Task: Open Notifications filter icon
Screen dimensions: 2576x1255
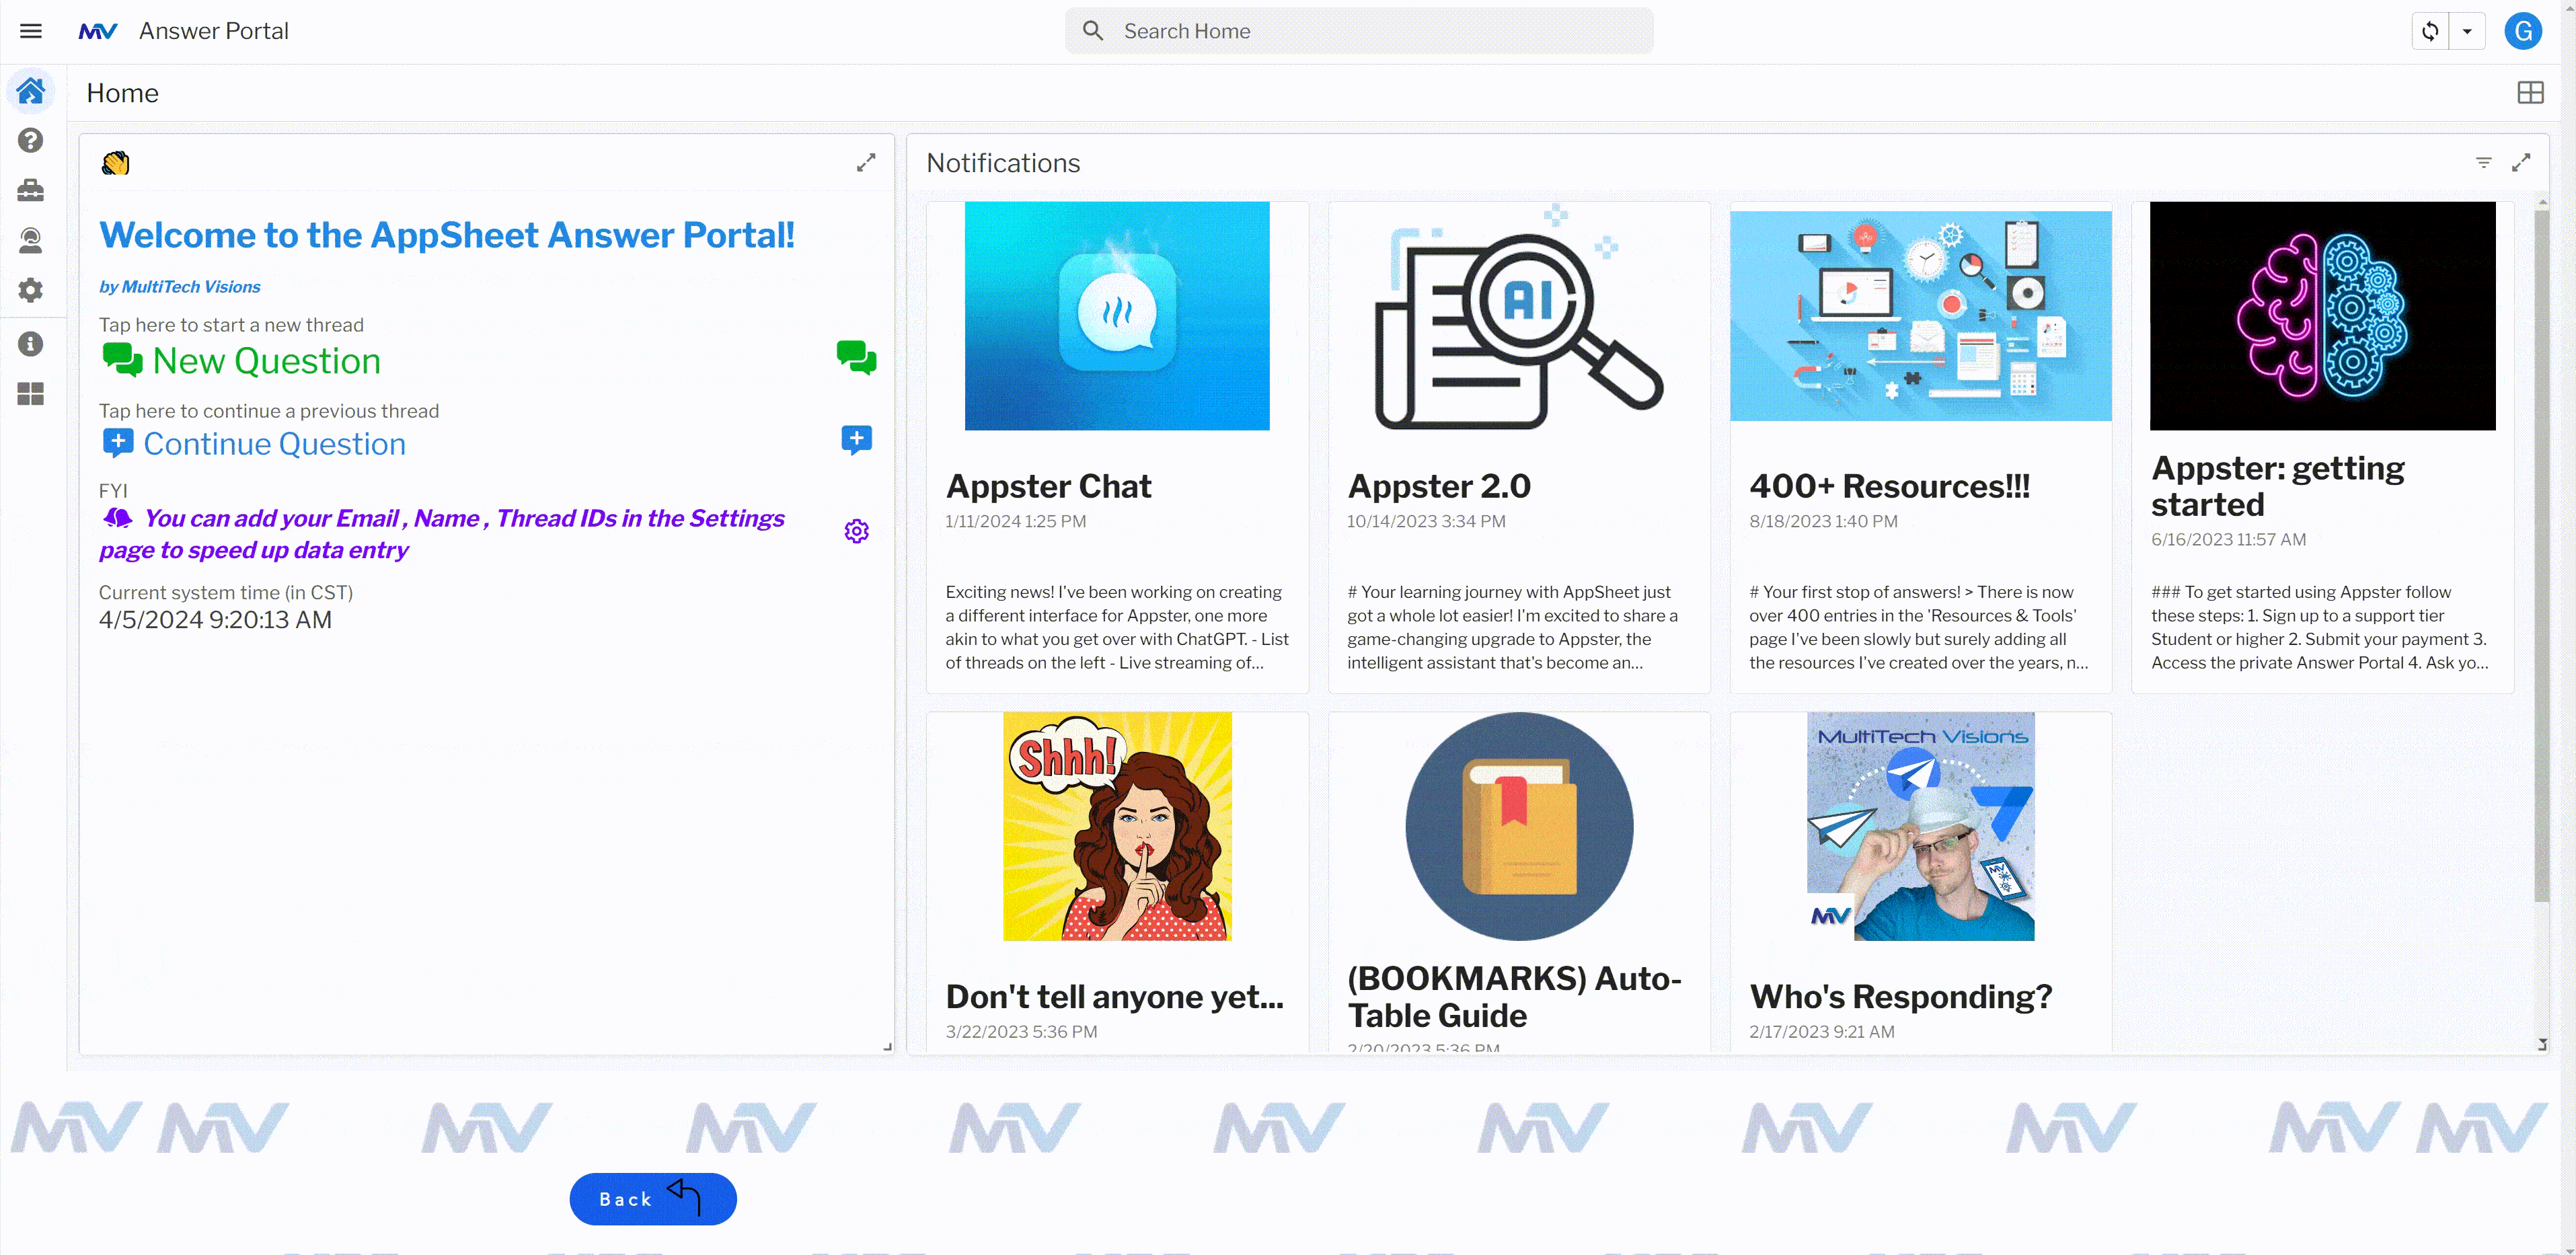Action: (x=2483, y=163)
